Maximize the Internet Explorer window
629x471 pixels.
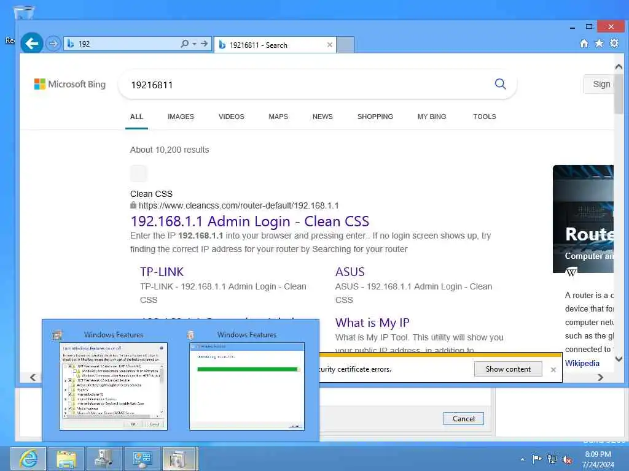(589, 27)
